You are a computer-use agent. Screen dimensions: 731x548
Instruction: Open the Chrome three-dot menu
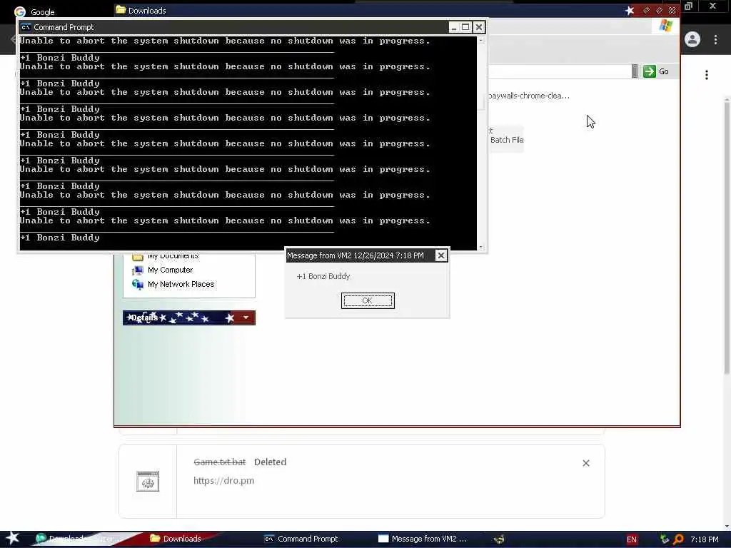[715, 40]
